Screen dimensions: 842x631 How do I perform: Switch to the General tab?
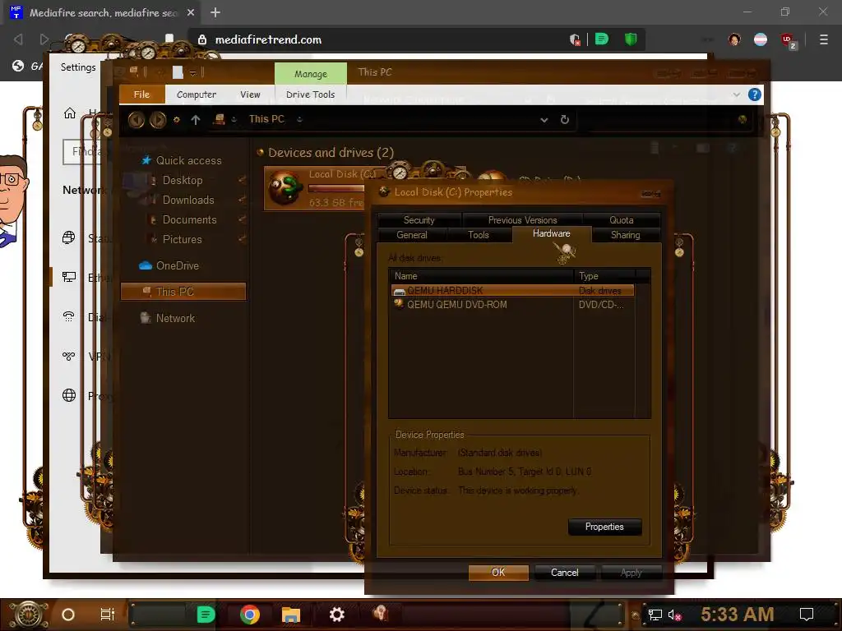(x=412, y=235)
